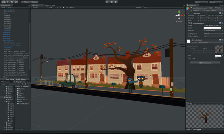Viewport: 224px width, 134px height.
Task: Start Play mode with the Play button
Action: tap(107, 2)
